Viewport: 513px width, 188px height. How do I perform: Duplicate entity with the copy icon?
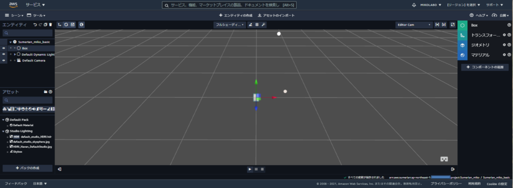pos(46,25)
